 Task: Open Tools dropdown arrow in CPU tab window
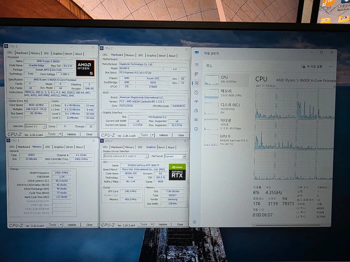60,134
